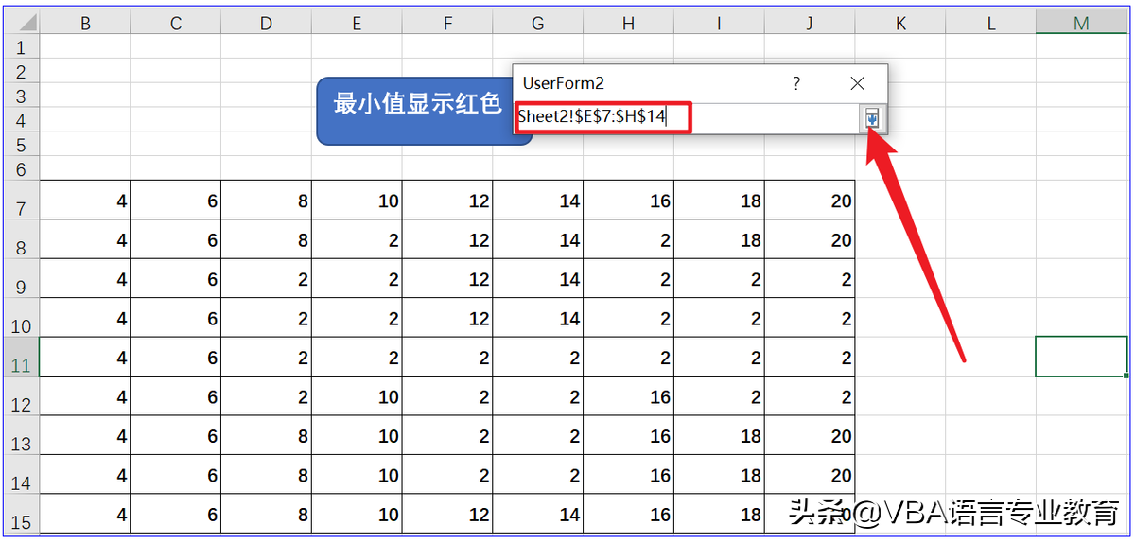Click the 最小值显示红色 button shape
This screenshot has width=1135, height=543.
(x=418, y=111)
